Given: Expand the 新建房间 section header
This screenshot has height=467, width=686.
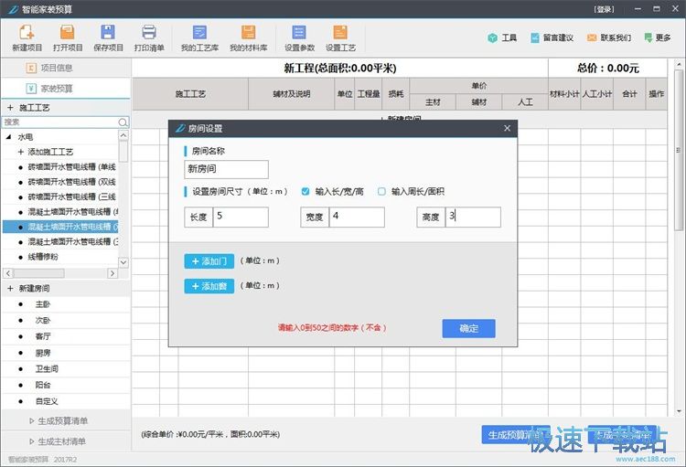Looking at the screenshot, I should coord(10,288).
